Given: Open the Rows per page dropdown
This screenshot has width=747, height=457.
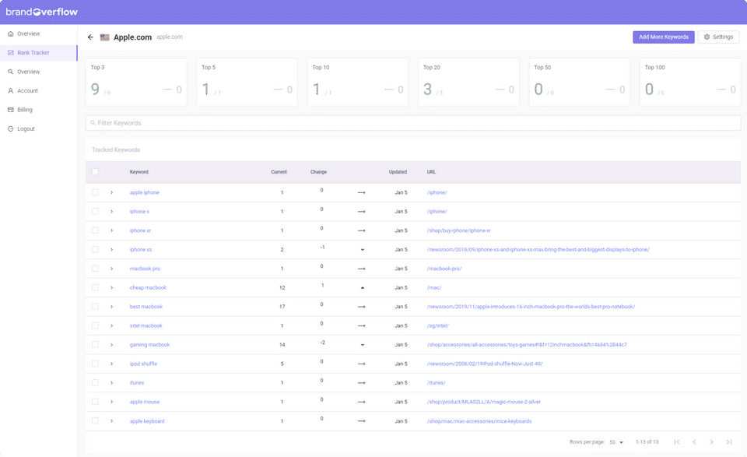Looking at the screenshot, I should point(616,442).
